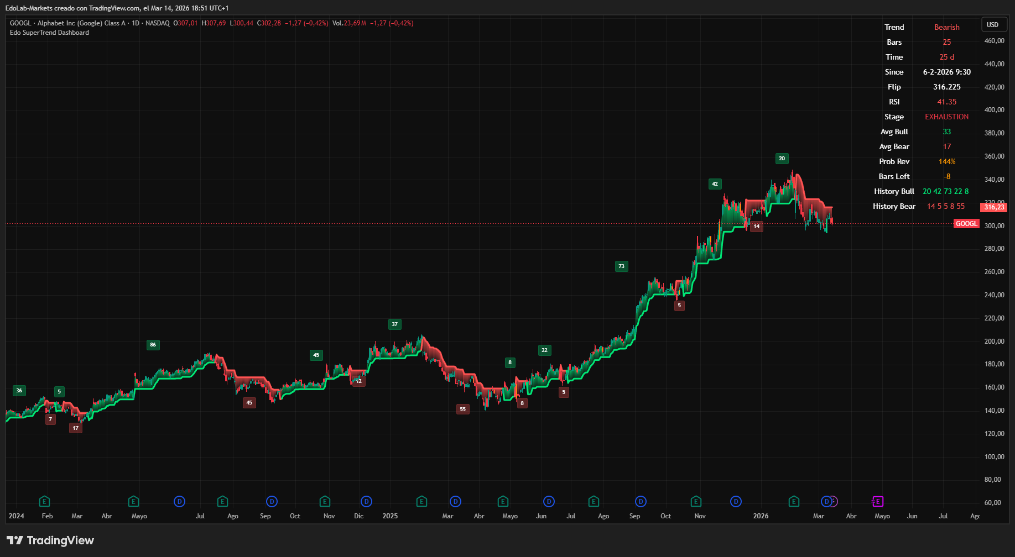The width and height of the screenshot is (1015, 557).
Task: Click the red bear count label 14
Action: (x=757, y=227)
